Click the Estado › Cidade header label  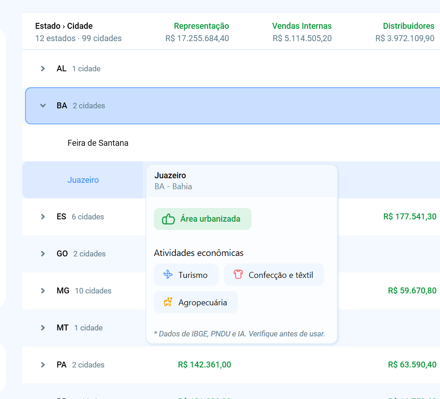coord(64,26)
